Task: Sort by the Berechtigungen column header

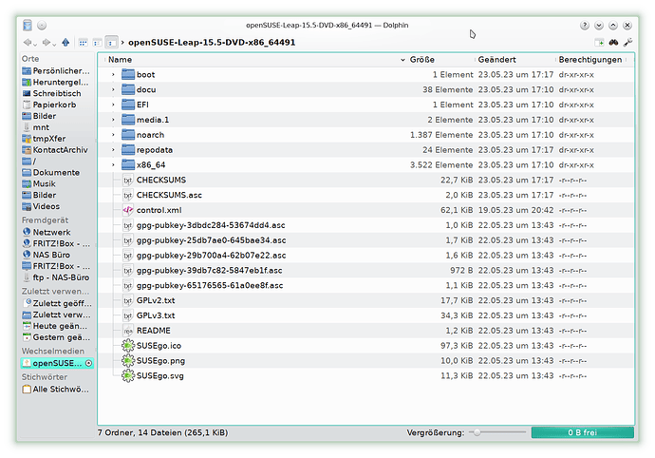Action: coord(591,60)
